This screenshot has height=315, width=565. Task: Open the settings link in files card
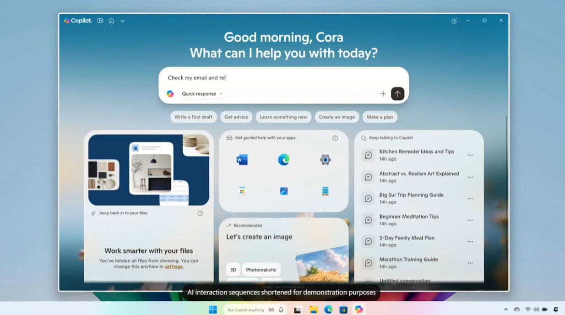tap(174, 266)
